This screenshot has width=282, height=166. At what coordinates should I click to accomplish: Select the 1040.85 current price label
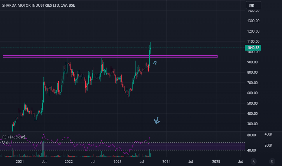coord(253,48)
